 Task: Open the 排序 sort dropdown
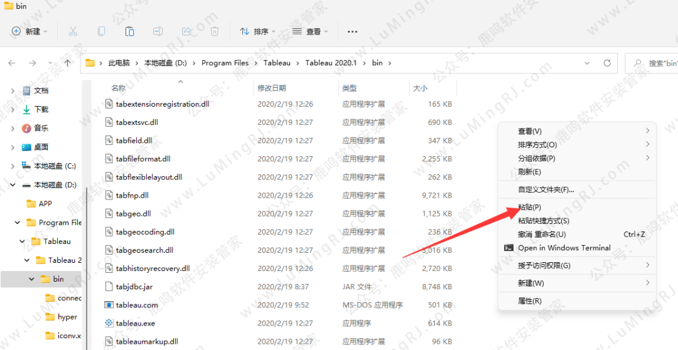tap(257, 31)
